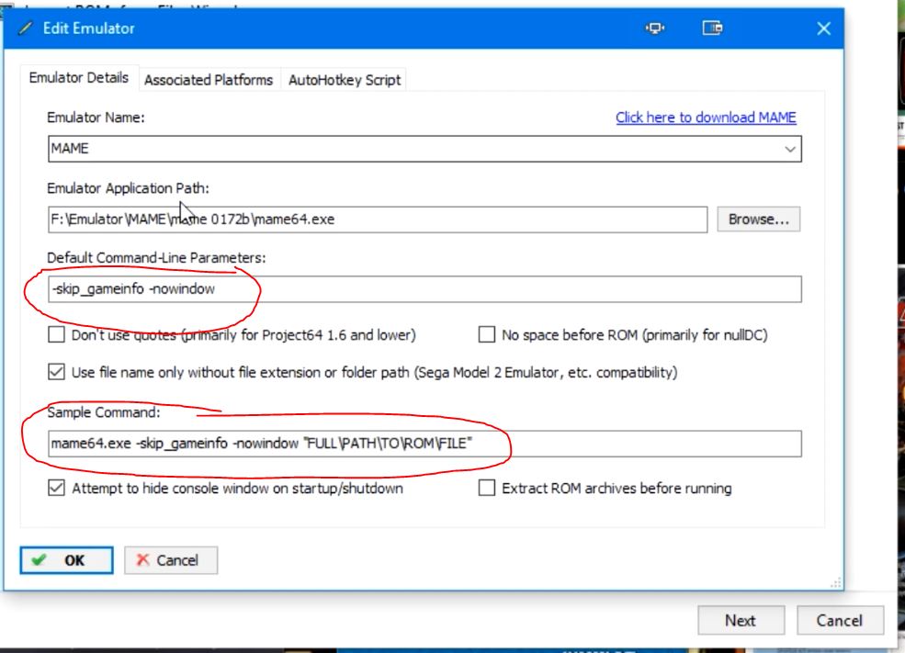The height and width of the screenshot is (653, 905).
Task: Click Cancel in the import wizard window
Action: coord(840,620)
